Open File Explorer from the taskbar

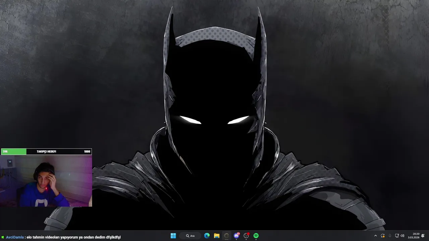(217, 236)
